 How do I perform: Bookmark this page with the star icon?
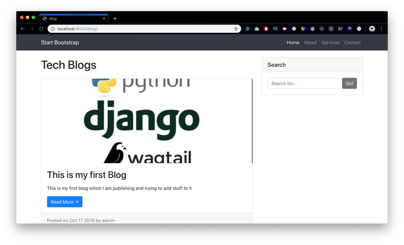pyautogui.click(x=236, y=29)
